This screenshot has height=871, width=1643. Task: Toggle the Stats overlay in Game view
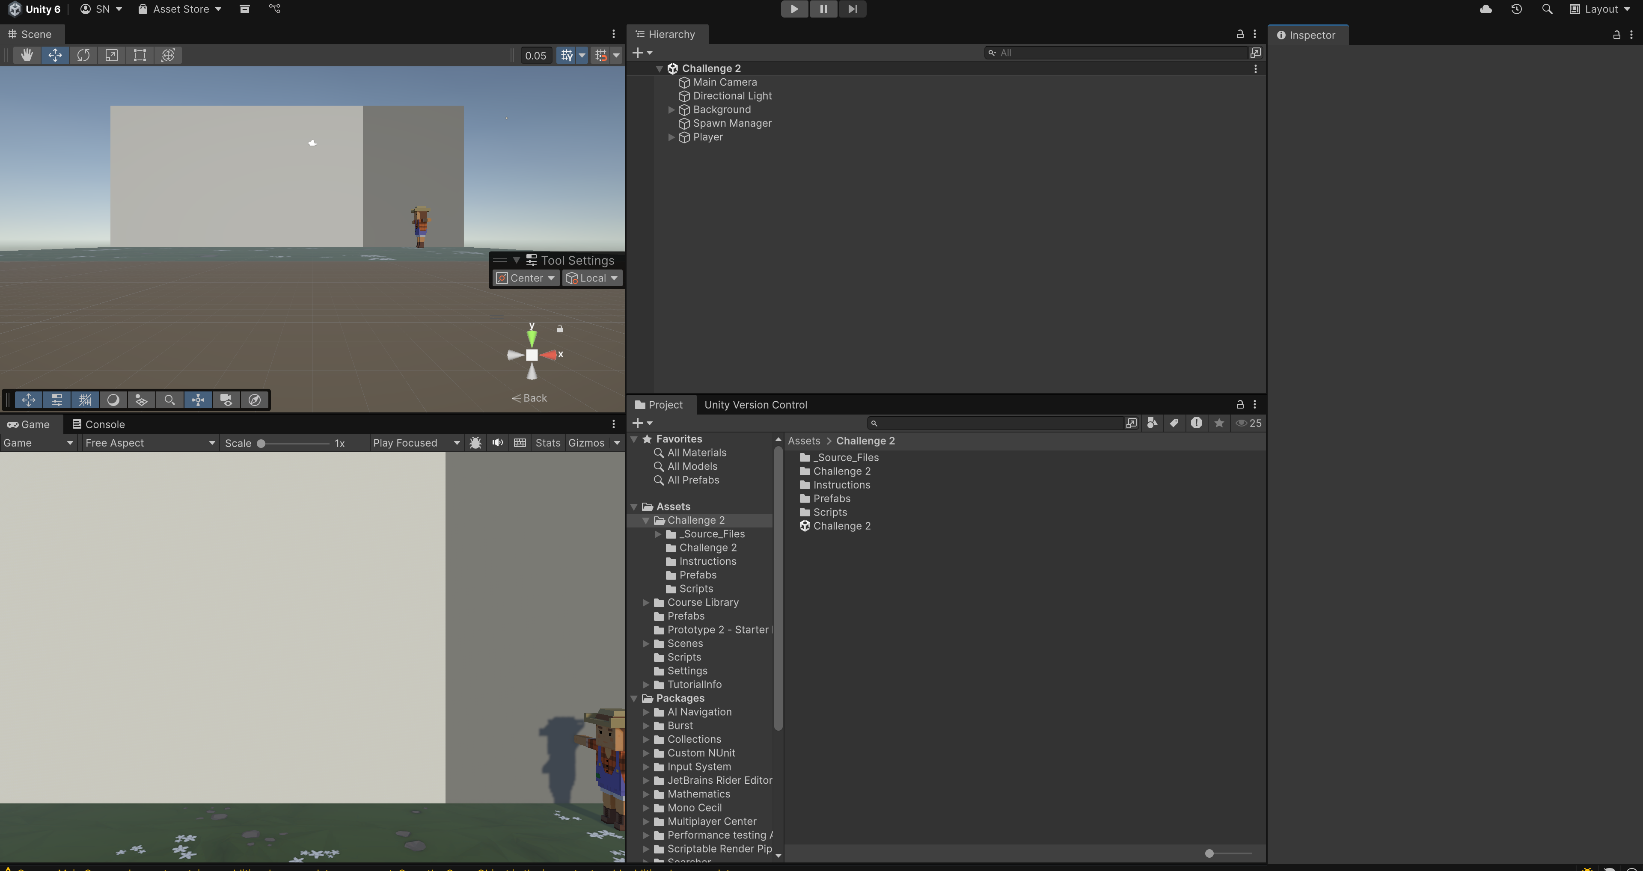[547, 442]
